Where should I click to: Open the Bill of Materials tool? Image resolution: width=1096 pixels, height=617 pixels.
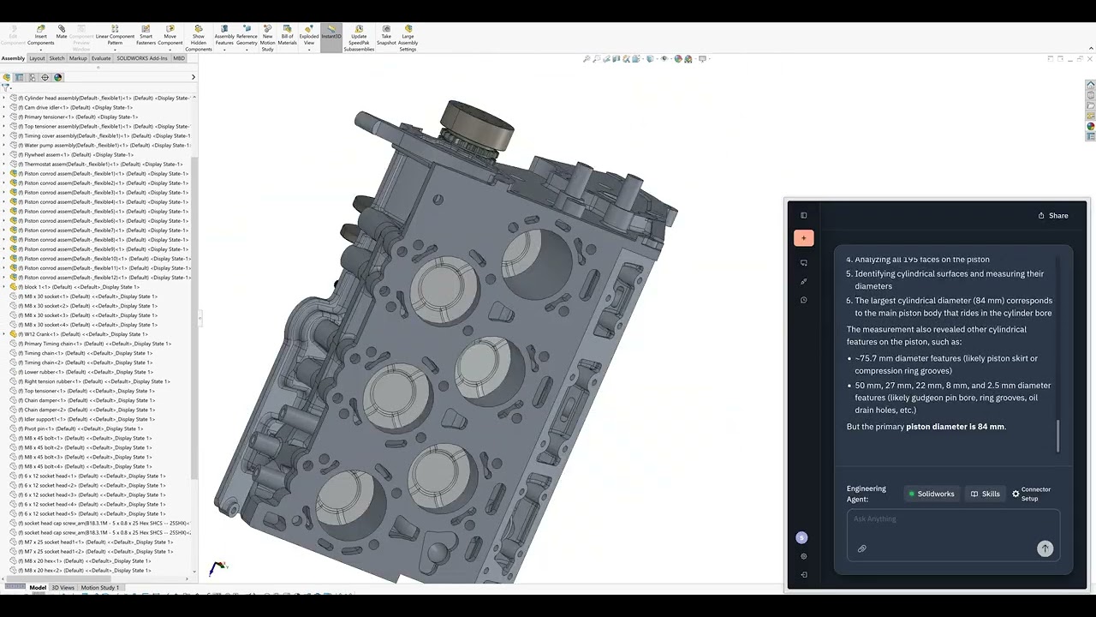tap(287, 35)
